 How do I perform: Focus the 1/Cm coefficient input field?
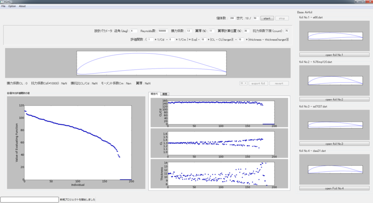pos(171,40)
